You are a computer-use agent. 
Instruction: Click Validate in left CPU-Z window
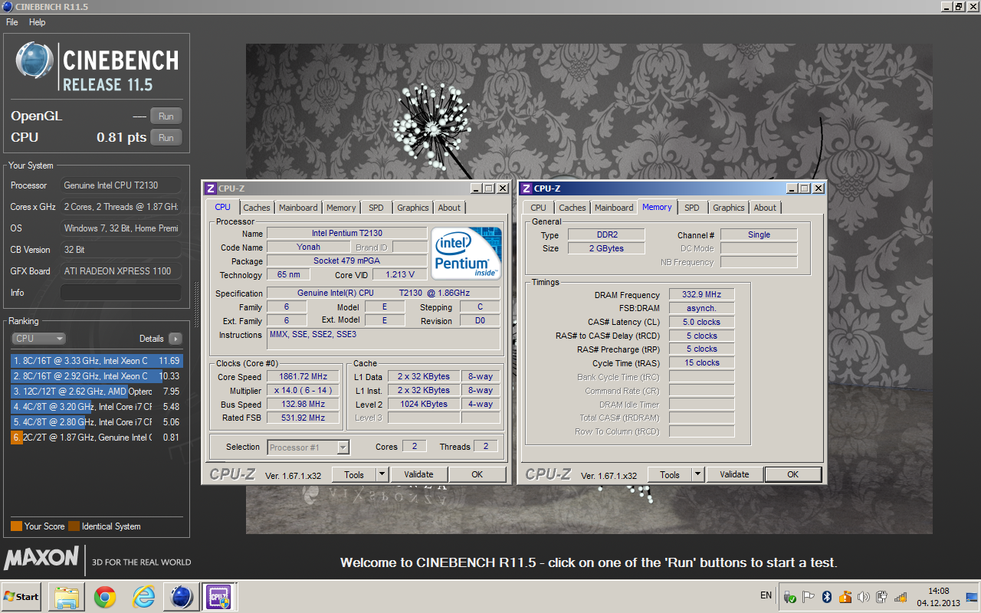(418, 474)
